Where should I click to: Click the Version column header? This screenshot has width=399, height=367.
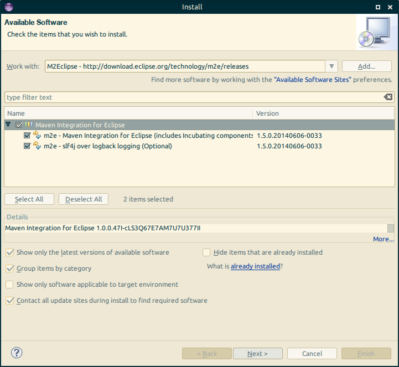click(x=323, y=113)
